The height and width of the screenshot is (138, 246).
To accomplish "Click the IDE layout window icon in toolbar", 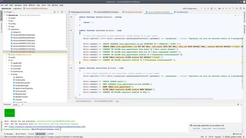I will tap(241, 8).
